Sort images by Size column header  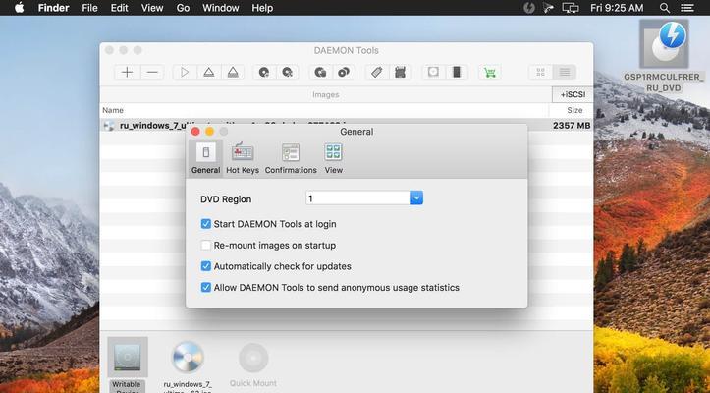coord(574,110)
